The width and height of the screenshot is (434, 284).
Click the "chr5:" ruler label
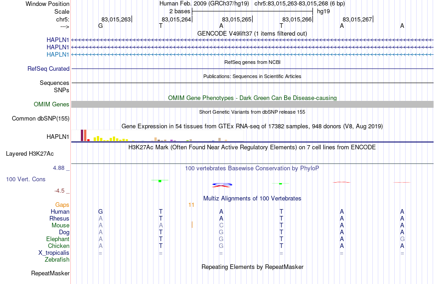pos(63,19)
